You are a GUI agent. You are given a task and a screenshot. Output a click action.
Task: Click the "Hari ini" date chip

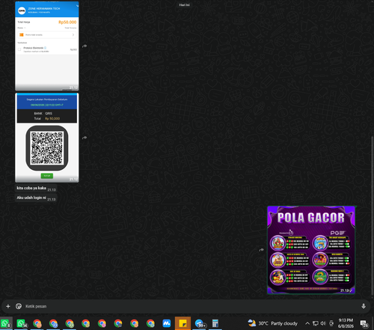tap(184, 4)
